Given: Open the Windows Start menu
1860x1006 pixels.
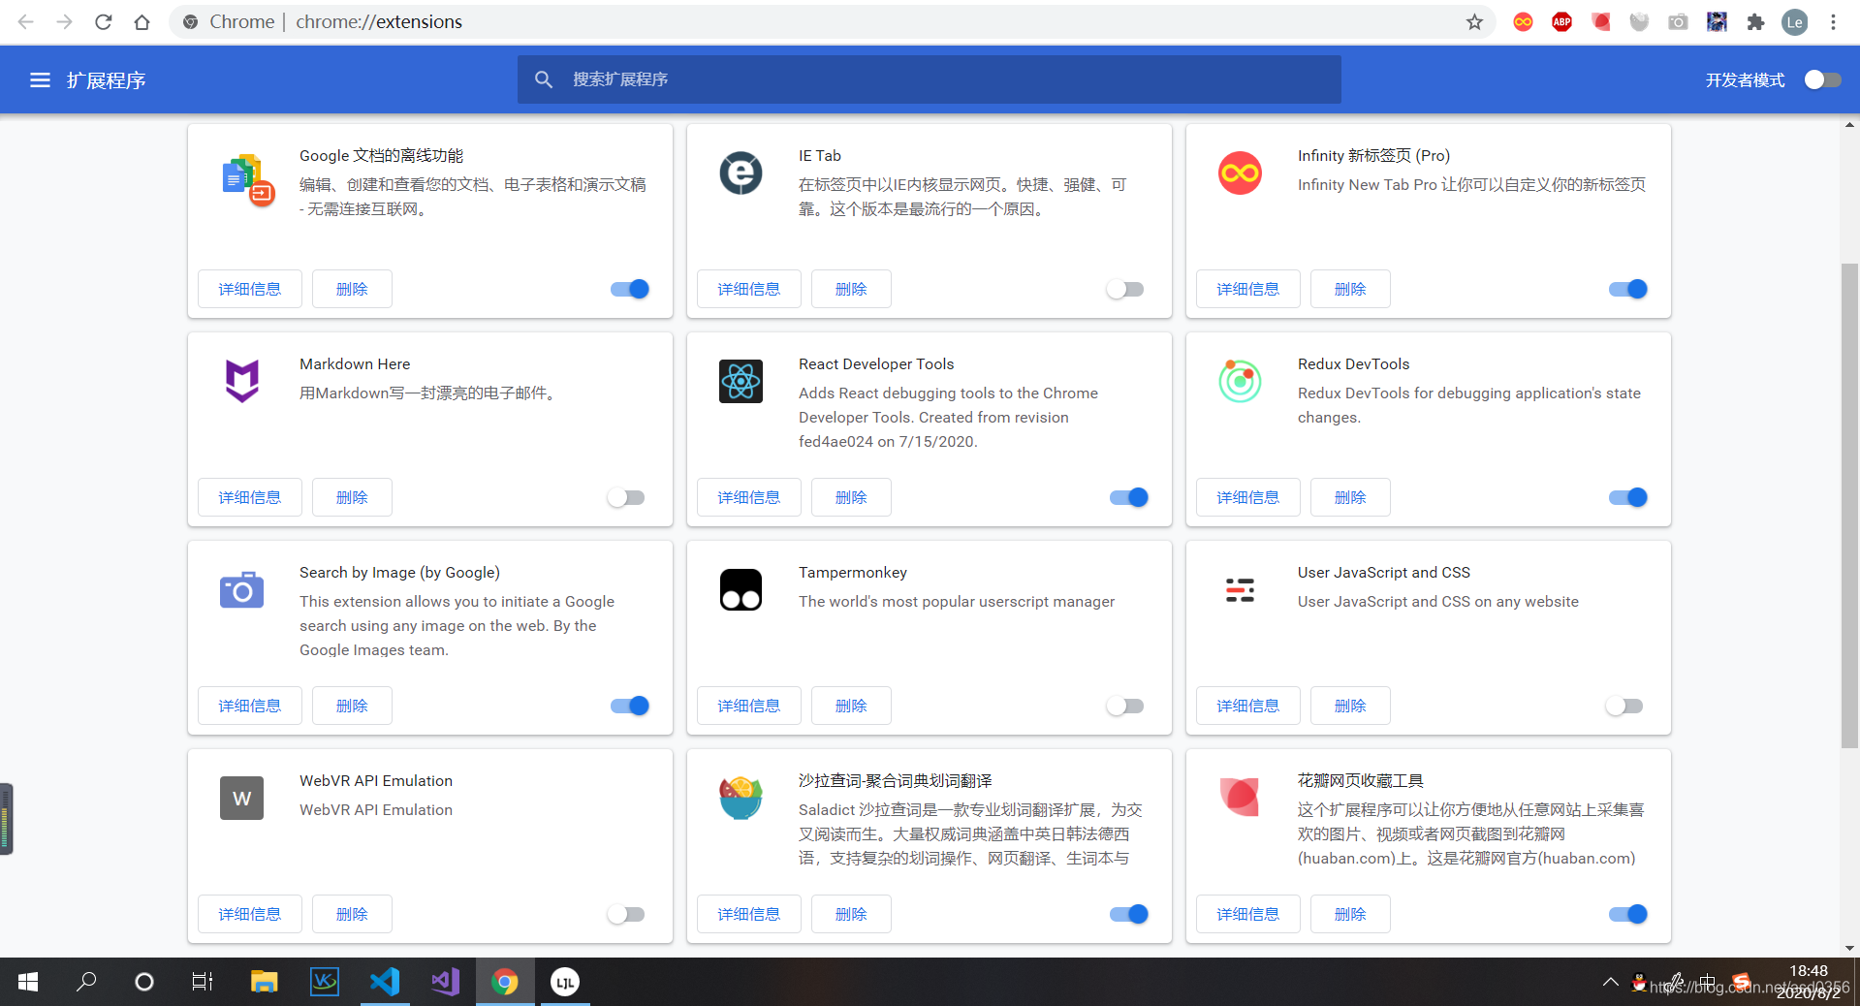Looking at the screenshot, I should 28,982.
